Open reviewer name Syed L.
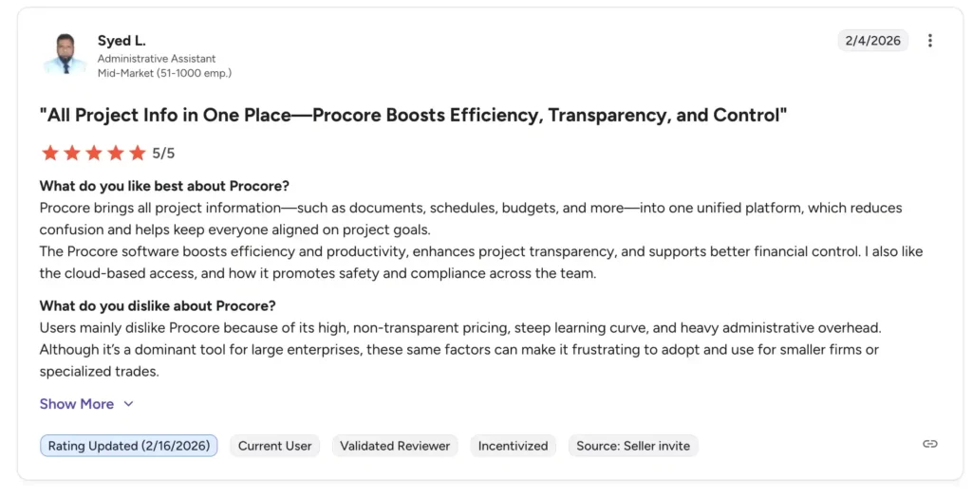The width and height of the screenshot is (972, 496). point(120,41)
